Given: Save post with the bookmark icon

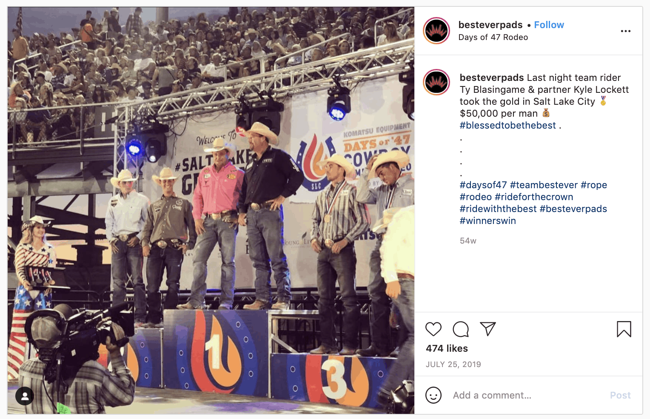Looking at the screenshot, I should pos(624,329).
